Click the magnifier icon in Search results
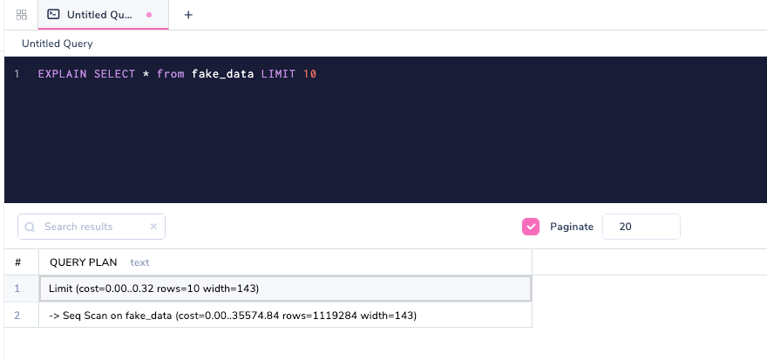This screenshot has width=767, height=360. 31,227
